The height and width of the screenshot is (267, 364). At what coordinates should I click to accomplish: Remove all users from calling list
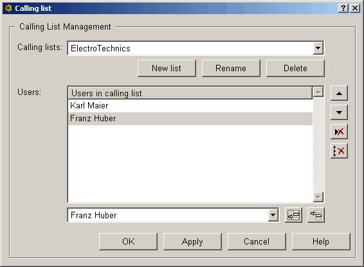[339, 151]
